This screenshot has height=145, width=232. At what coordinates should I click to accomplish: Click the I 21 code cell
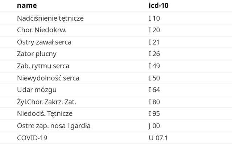pos(154,42)
